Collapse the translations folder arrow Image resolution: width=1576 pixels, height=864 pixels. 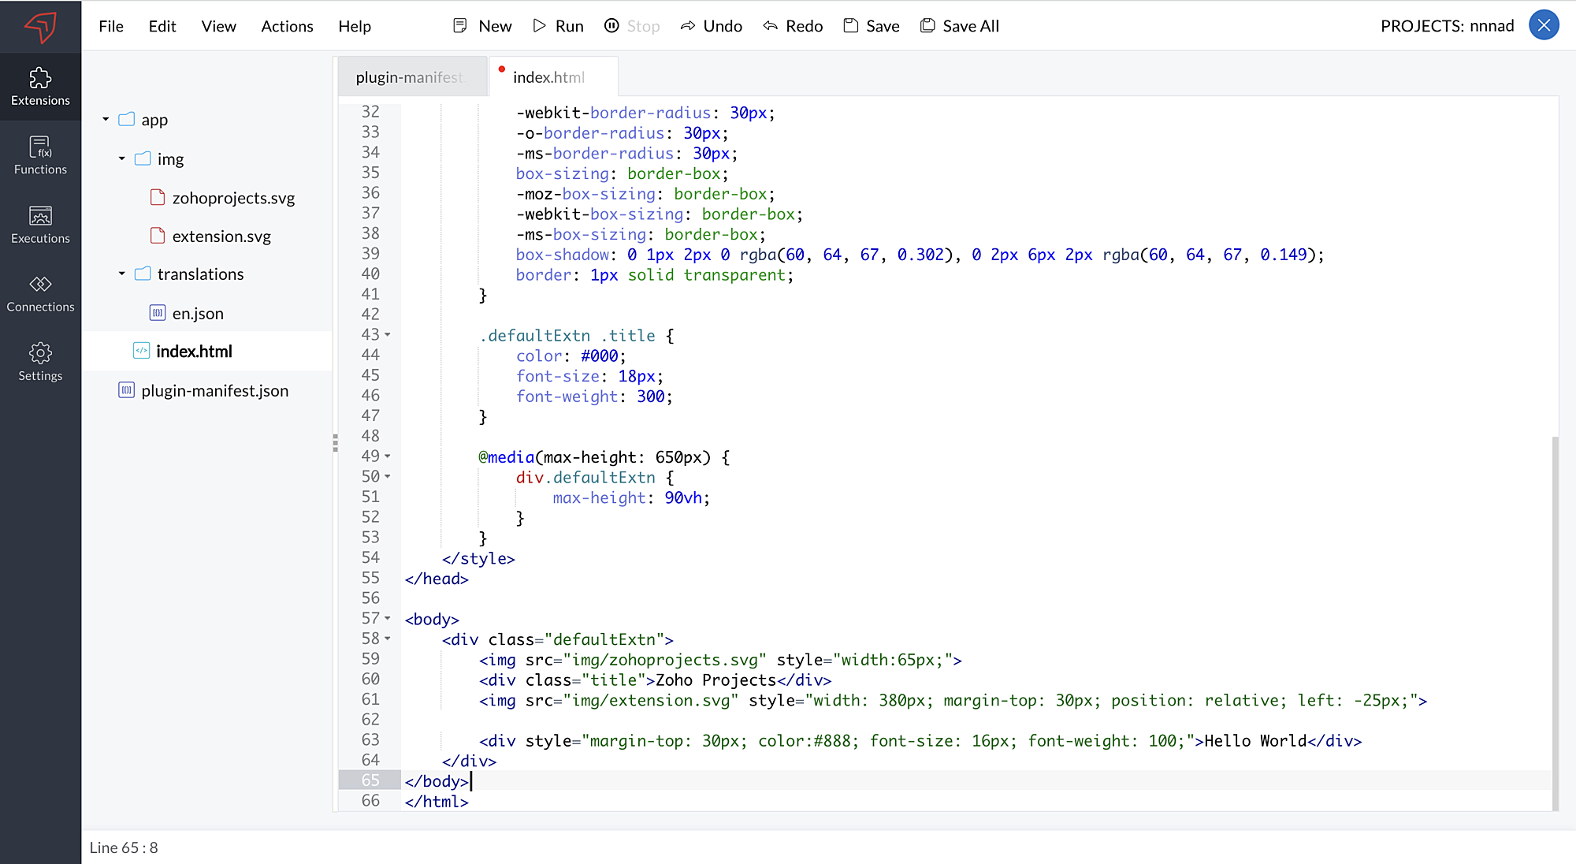click(x=121, y=274)
